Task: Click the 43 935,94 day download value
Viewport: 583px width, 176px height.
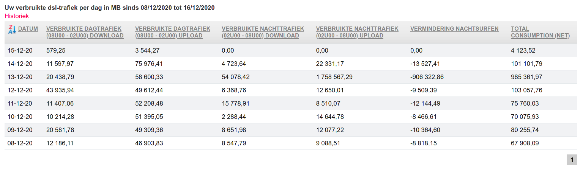Action: pos(60,90)
